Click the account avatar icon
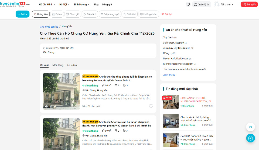This screenshot has height=150, width=259. pyautogui.click(x=217, y=5)
